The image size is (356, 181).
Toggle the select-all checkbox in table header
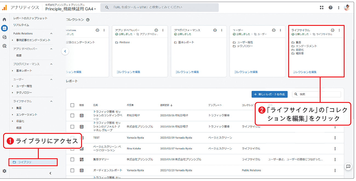coord(72,105)
